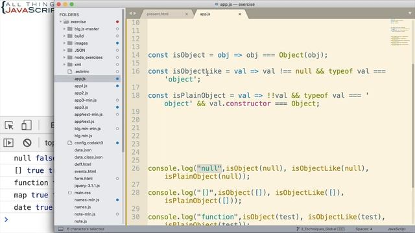The height and width of the screenshot is (233, 415).
Task: Open big.min-min.js file
Action: (x=88, y=129)
